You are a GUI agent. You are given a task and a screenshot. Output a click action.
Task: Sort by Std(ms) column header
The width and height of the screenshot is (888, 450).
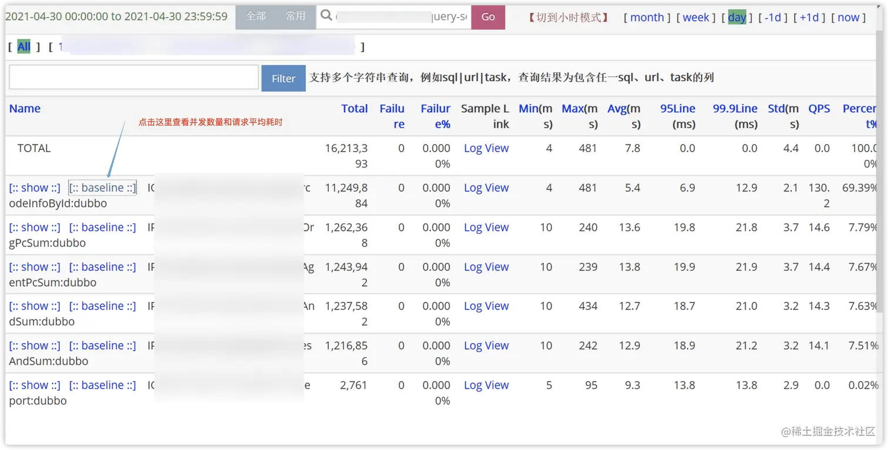pyautogui.click(x=783, y=116)
